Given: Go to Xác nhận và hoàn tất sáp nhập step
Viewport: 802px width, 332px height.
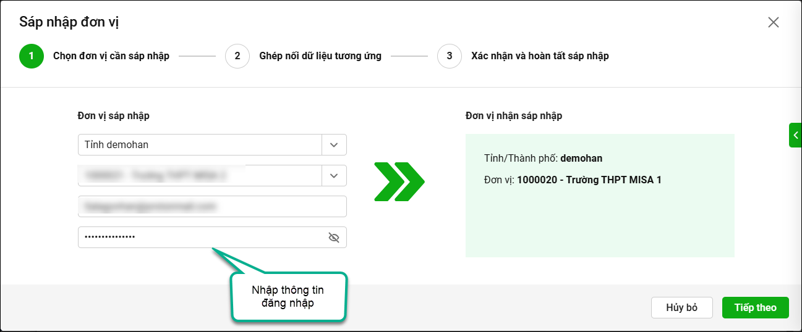Looking at the screenshot, I should click(540, 56).
